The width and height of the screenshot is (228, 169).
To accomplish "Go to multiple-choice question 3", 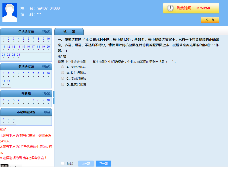I will click(14, 75).
